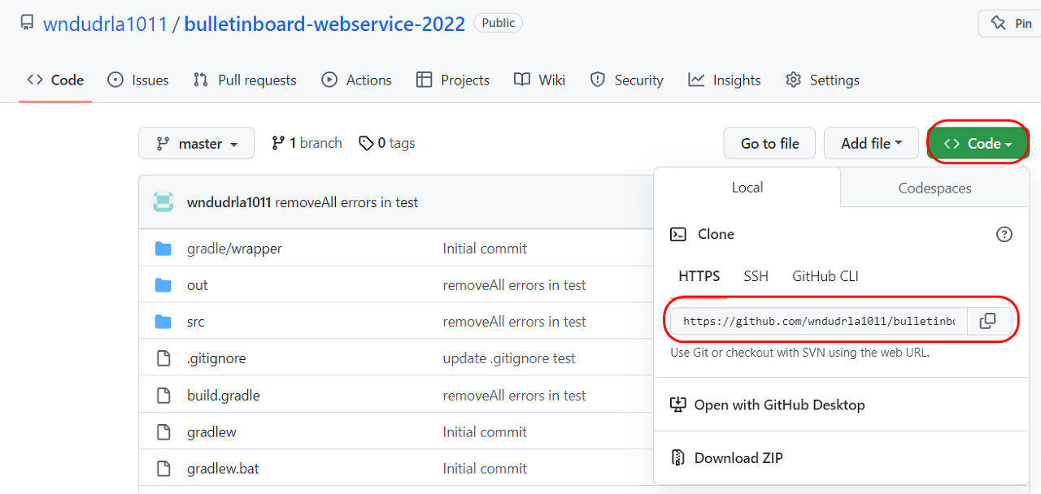Open the Actions tab

pyautogui.click(x=356, y=80)
